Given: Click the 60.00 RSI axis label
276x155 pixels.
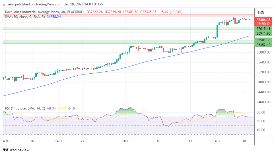Looking at the screenshot, I should click(261, 121).
